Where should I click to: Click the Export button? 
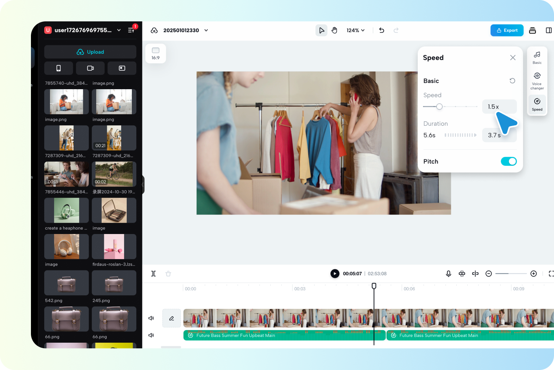507,30
